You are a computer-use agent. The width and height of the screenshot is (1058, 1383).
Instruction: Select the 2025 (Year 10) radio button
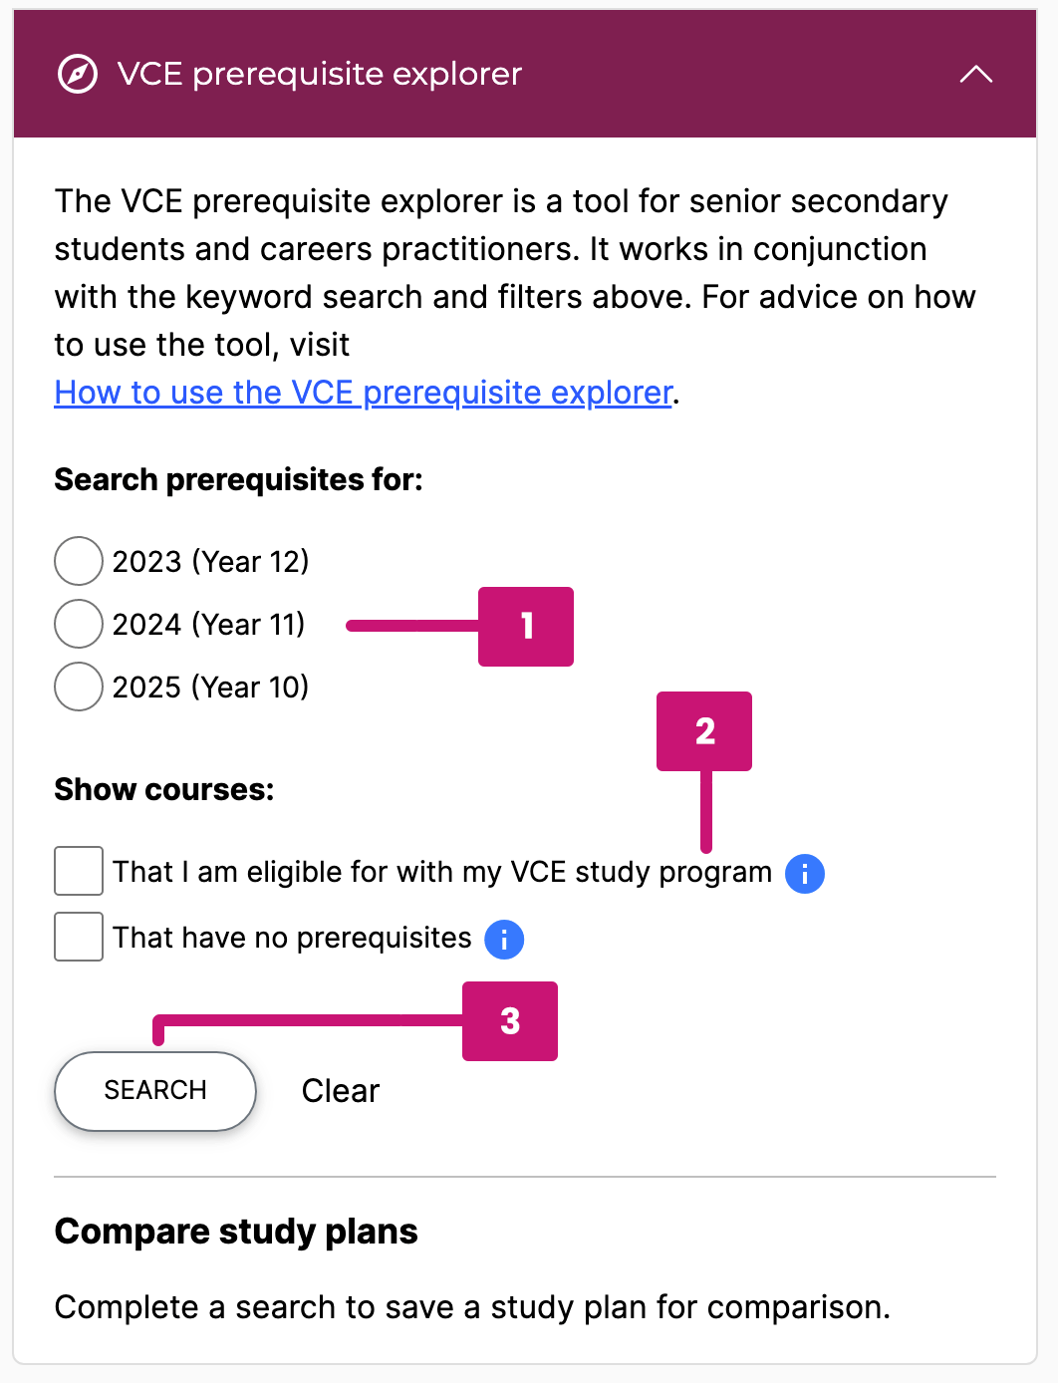78,687
